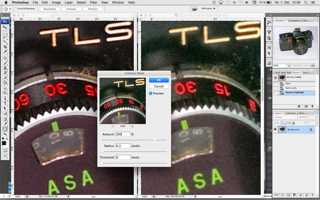Image resolution: width=320 pixels, height=200 pixels.
Task: Click the add layer mask icon
Action: tap(288, 195)
